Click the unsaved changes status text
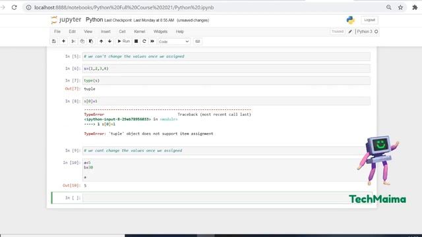422x237 pixels. 193,20
